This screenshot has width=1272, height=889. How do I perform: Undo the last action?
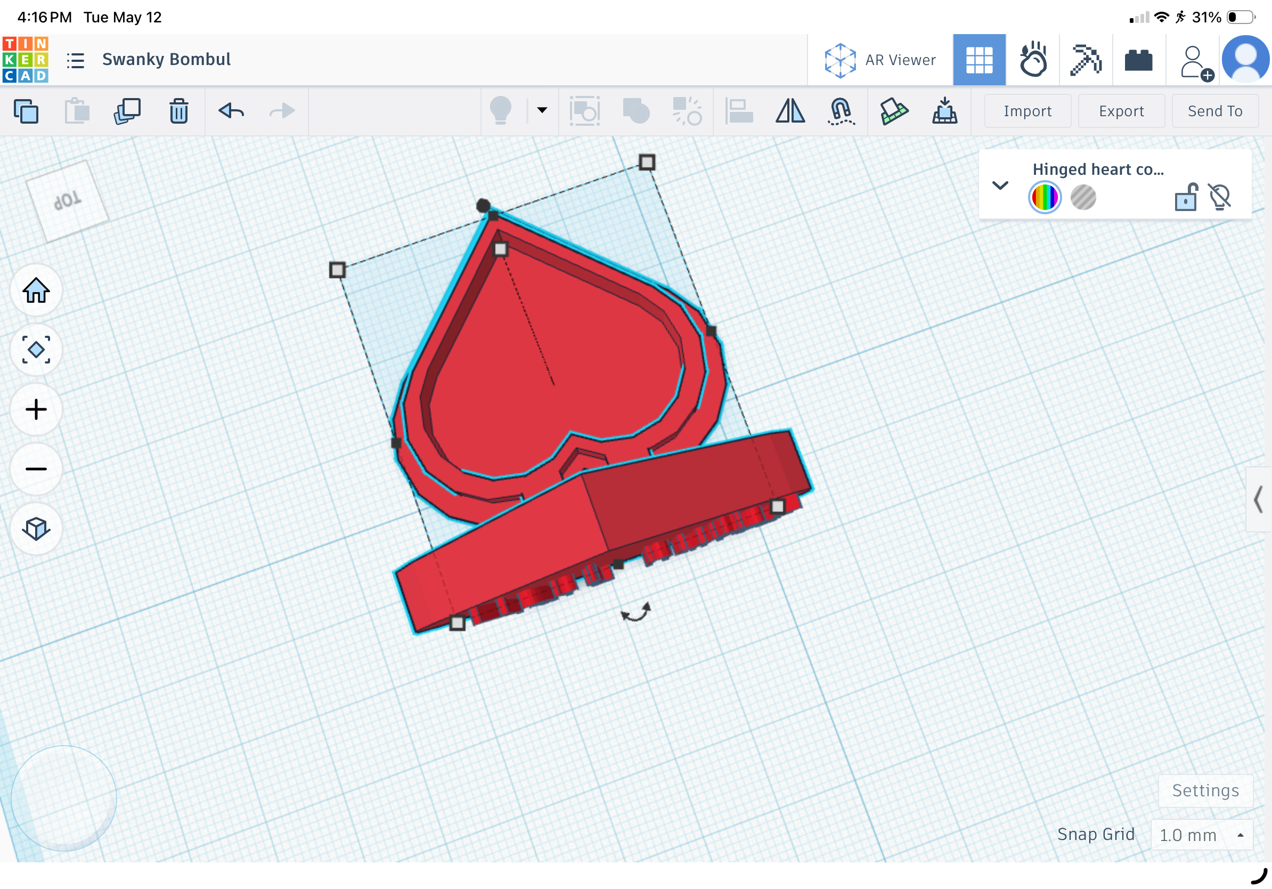click(231, 111)
